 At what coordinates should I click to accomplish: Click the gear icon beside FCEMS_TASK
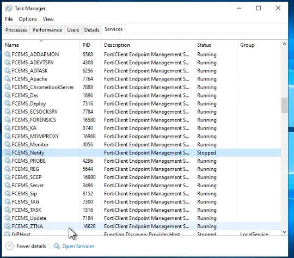(x=8, y=210)
